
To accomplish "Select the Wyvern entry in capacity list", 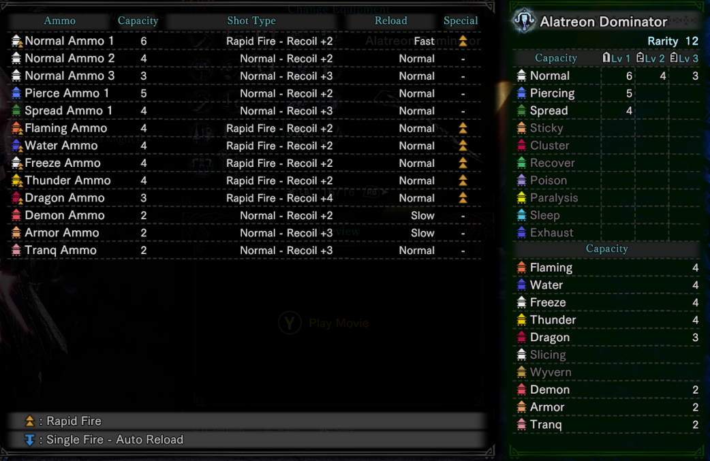I will click(x=606, y=372).
